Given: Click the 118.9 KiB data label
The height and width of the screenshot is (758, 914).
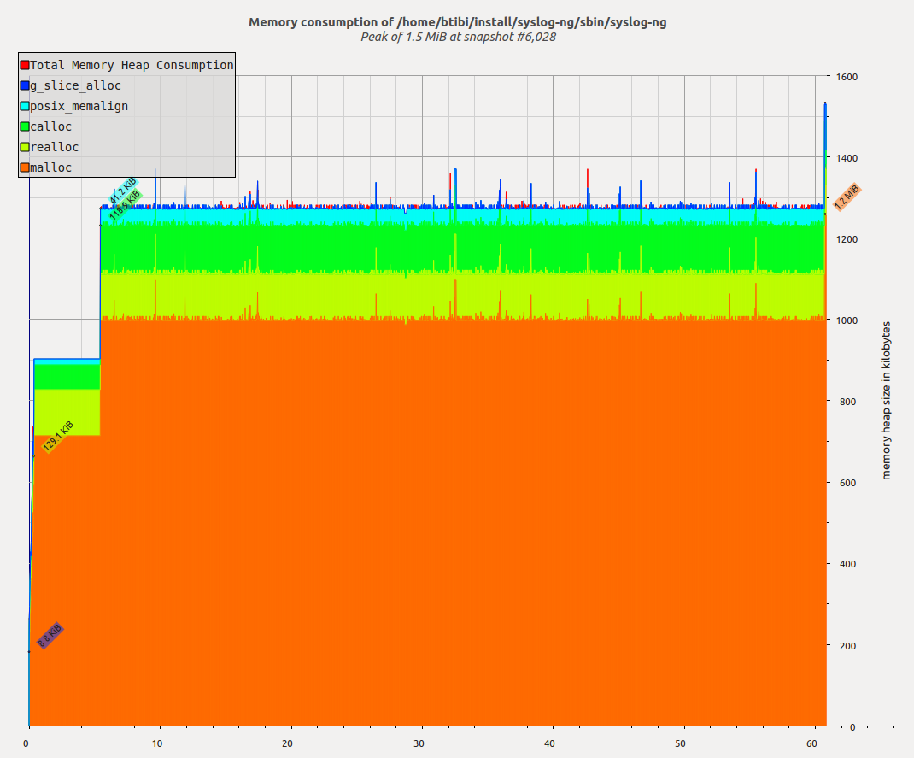Looking at the screenshot, I should coord(126,204).
